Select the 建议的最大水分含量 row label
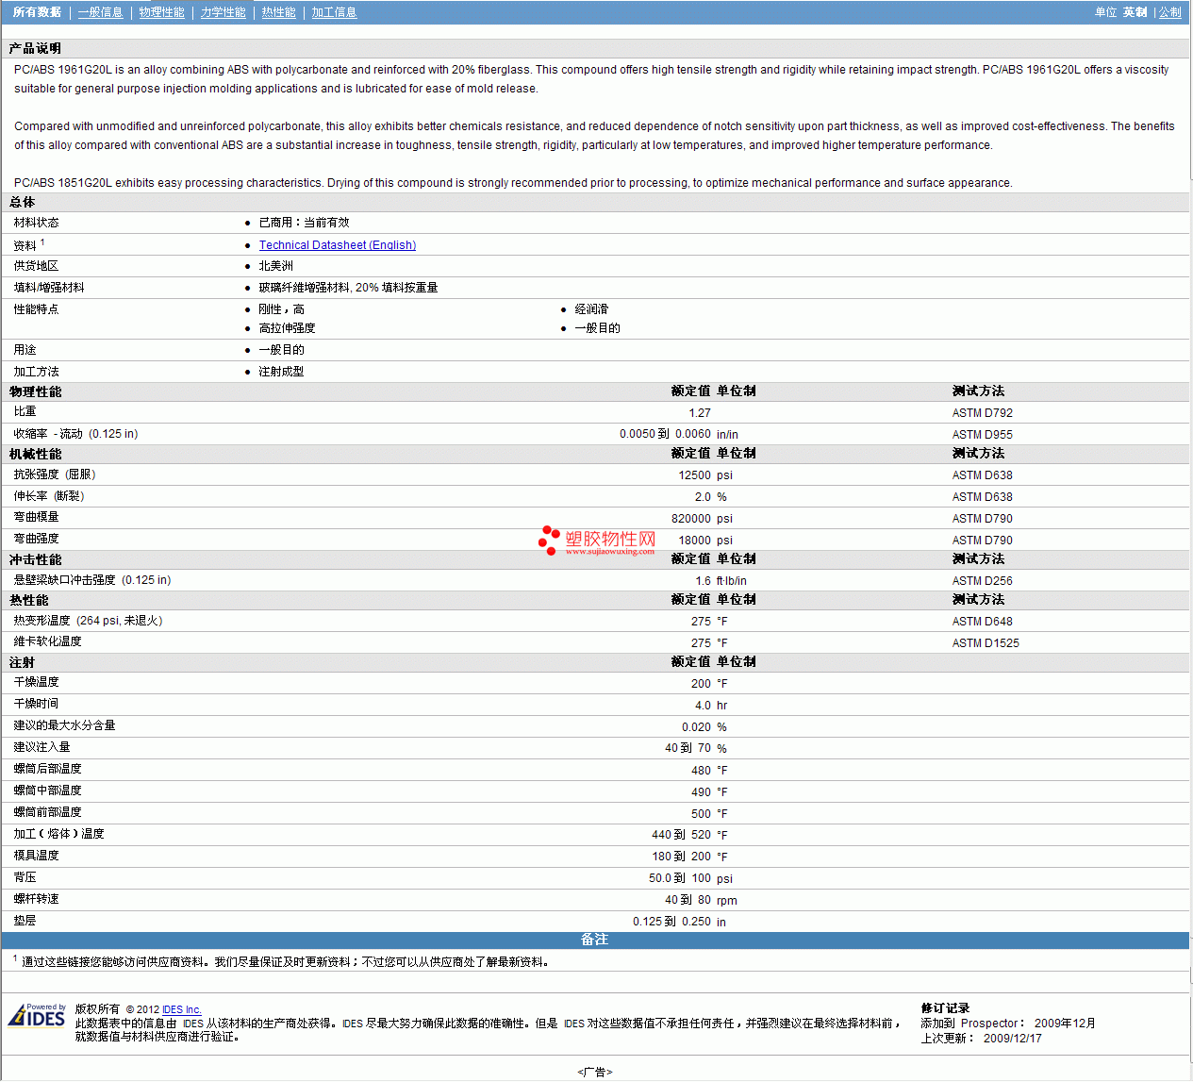 pos(64,725)
